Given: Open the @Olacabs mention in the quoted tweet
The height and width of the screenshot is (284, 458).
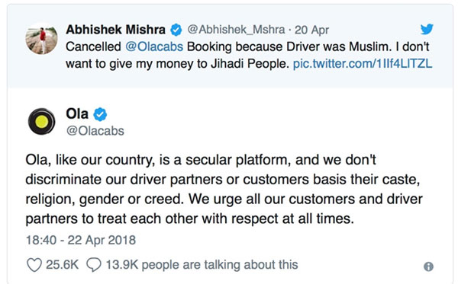Looking at the screenshot, I should [154, 46].
